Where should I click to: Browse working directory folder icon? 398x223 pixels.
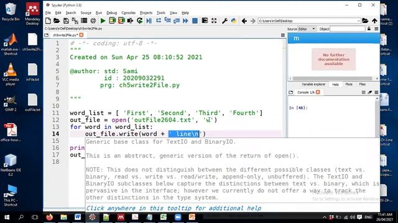pyautogui.click(x=365, y=20)
